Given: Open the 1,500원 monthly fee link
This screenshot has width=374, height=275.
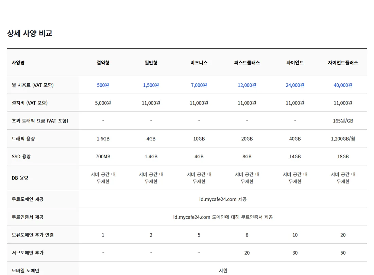Looking at the screenshot, I should (151, 85).
